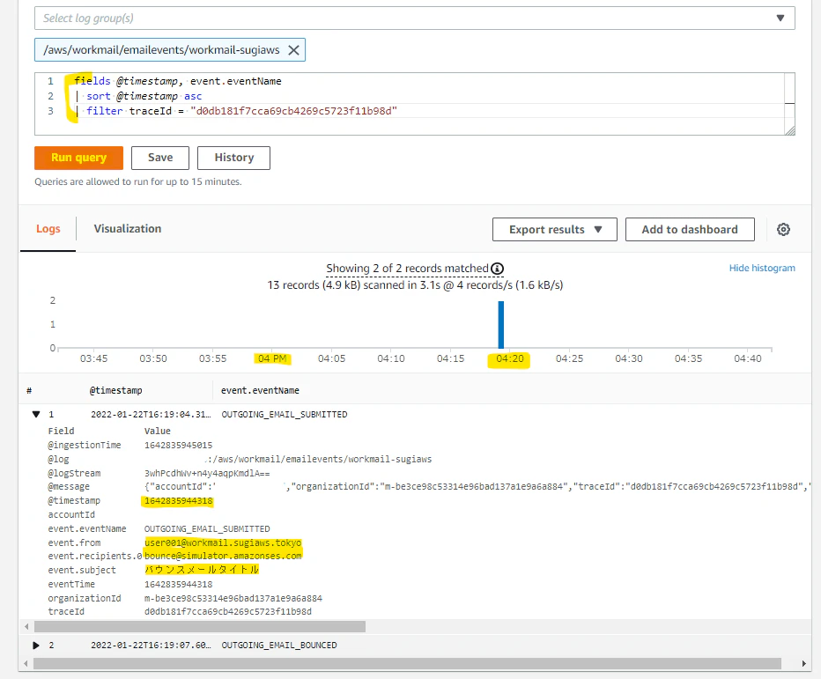Open the Select log group(s) dropdown
This screenshot has width=821, height=679.
(414, 18)
